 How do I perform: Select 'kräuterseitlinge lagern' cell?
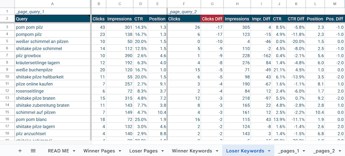[52, 63]
